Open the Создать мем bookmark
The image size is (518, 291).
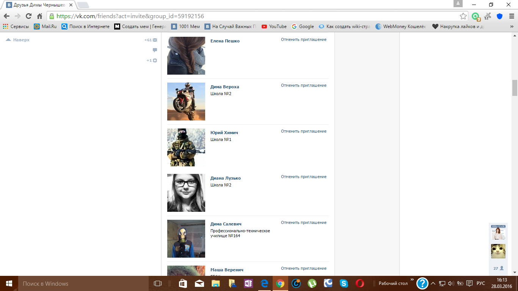pyautogui.click(x=140, y=27)
